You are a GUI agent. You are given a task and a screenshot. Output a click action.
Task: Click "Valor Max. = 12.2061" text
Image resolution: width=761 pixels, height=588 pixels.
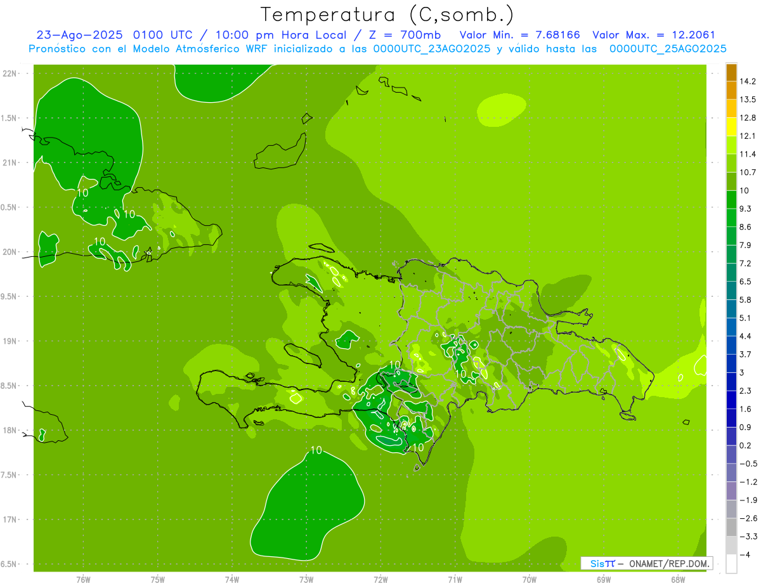pyautogui.click(x=653, y=35)
